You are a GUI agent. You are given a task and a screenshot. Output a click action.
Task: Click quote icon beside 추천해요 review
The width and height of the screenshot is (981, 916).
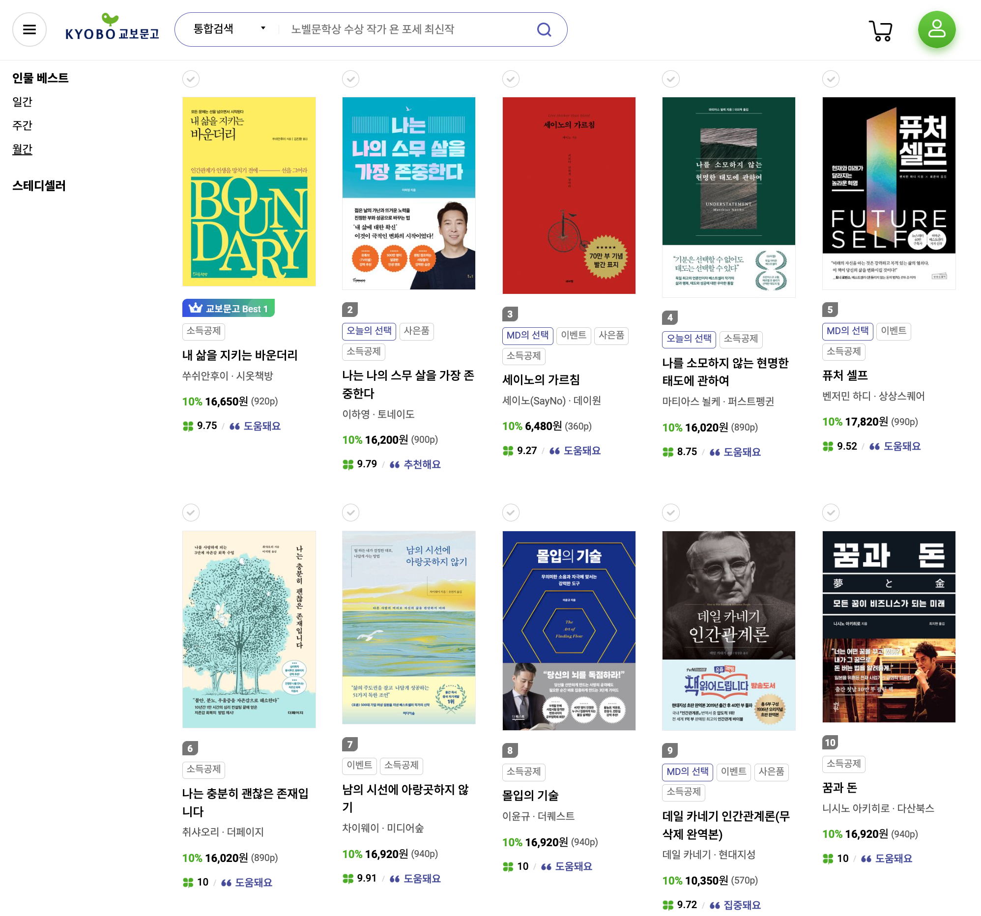pyautogui.click(x=394, y=465)
